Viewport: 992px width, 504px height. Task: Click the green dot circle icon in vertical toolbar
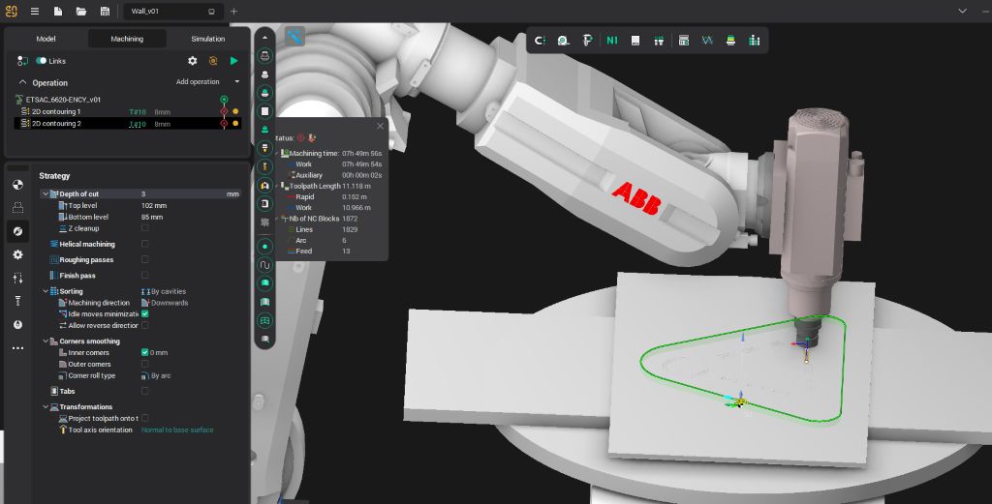point(265,247)
